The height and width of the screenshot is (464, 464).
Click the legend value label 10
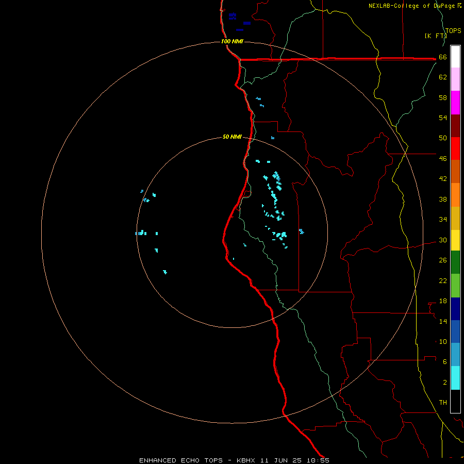(x=443, y=341)
